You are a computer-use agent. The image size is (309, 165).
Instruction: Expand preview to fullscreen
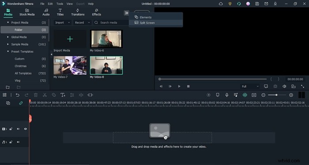[302, 86]
